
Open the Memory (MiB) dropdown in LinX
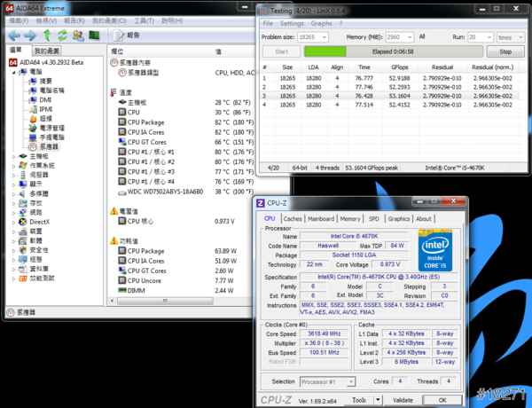[408, 38]
